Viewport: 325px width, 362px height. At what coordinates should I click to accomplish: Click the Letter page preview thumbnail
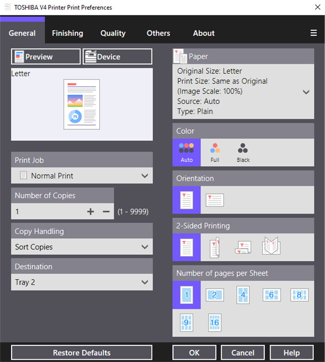(x=82, y=104)
